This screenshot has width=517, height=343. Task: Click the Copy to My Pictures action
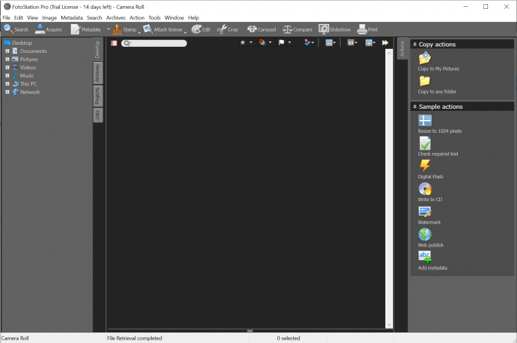pos(438,62)
